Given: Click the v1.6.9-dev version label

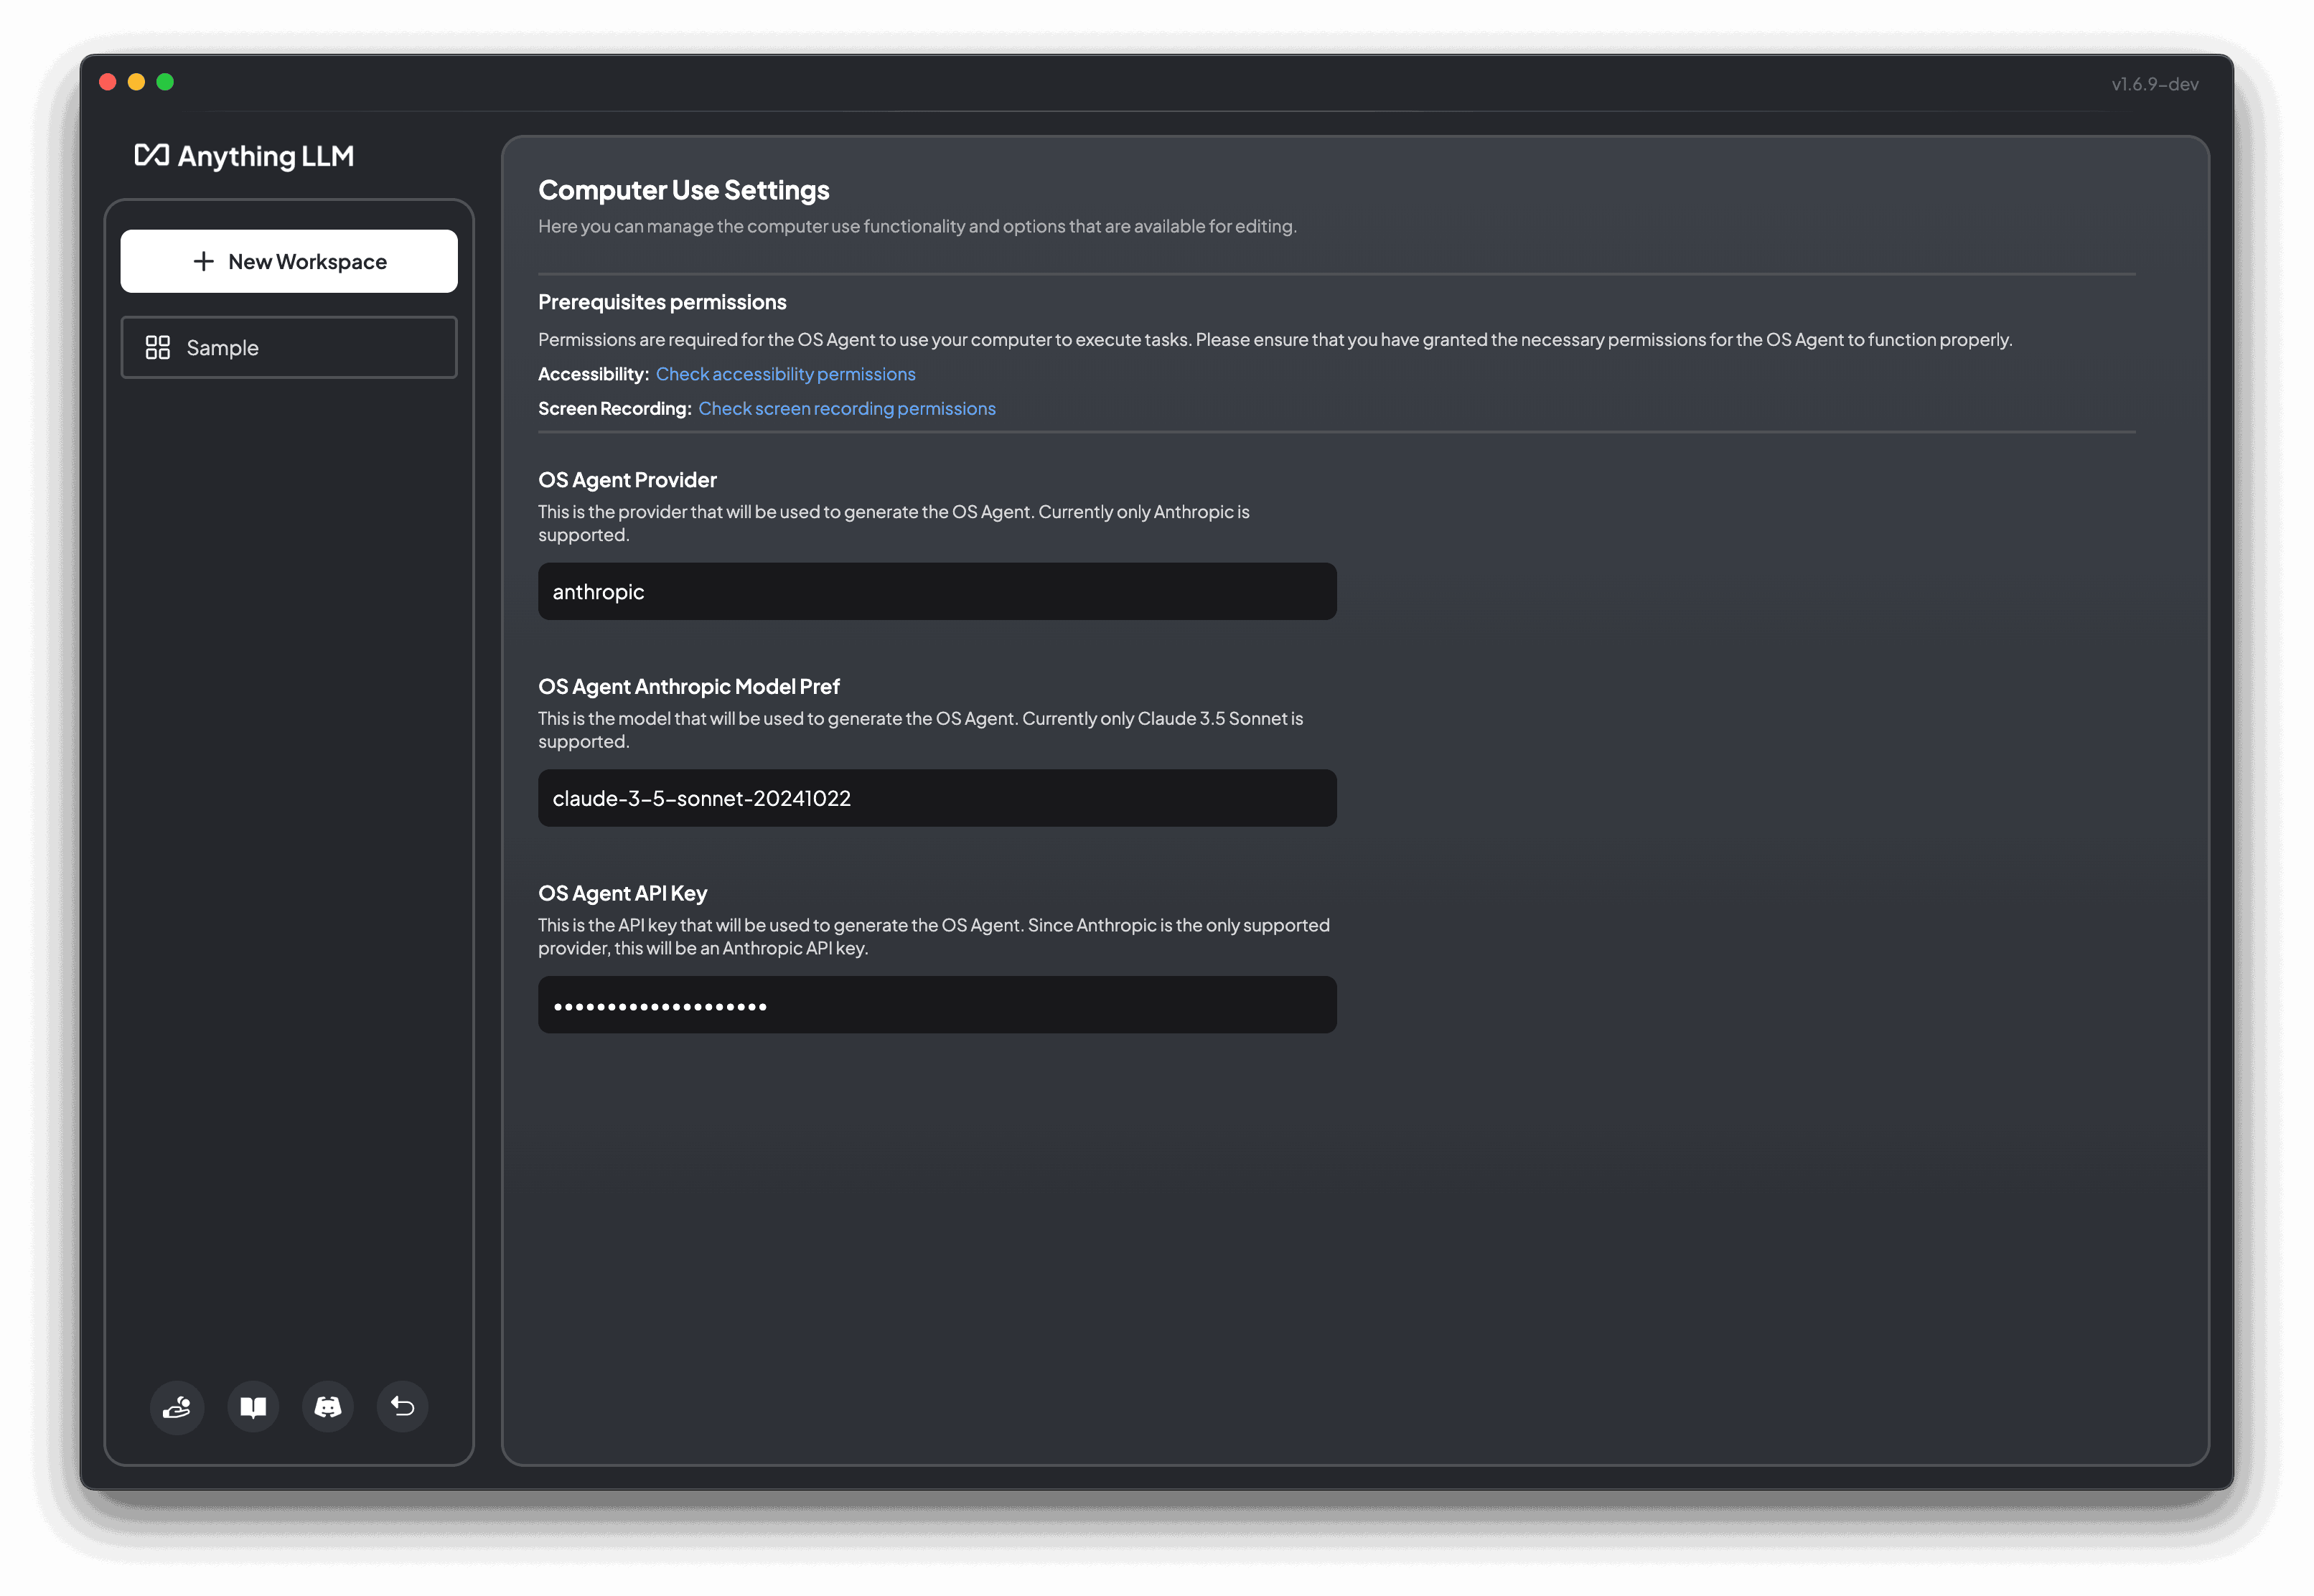Looking at the screenshot, I should pyautogui.click(x=2154, y=84).
